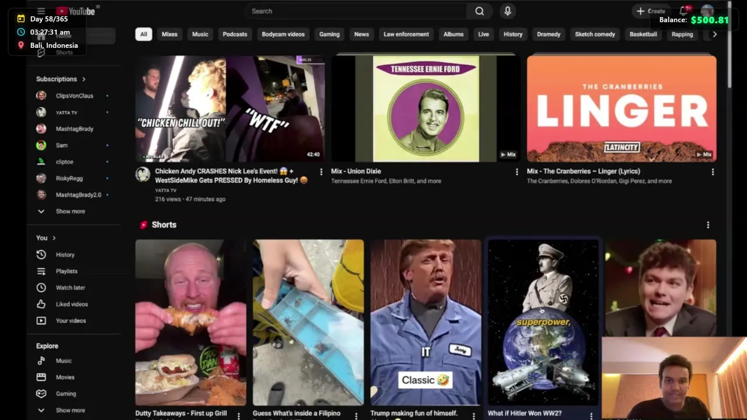
Task: Select the Bodycam videos chip
Action: [283, 34]
